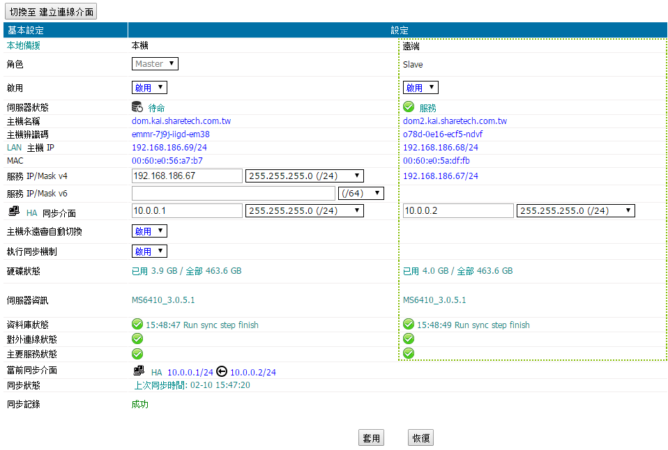The width and height of the screenshot is (668, 450).
Task: Click the remote main service status checkmark
Action: point(409,353)
